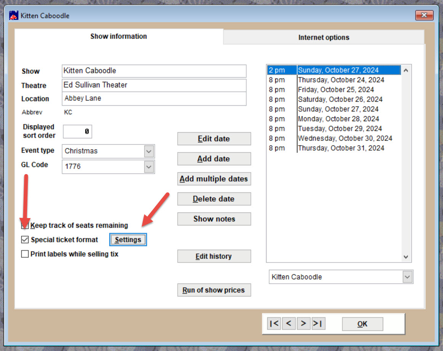This screenshot has width=443, height=351.
Task: Click the Delete date button
Action: tap(214, 199)
